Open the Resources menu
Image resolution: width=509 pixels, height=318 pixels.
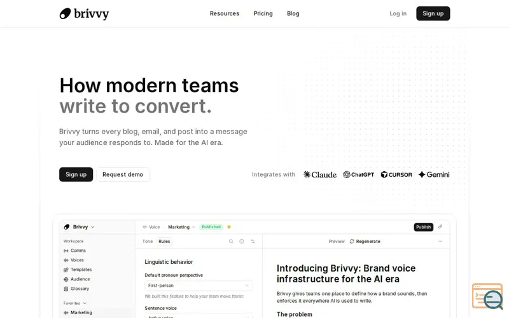tap(225, 13)
